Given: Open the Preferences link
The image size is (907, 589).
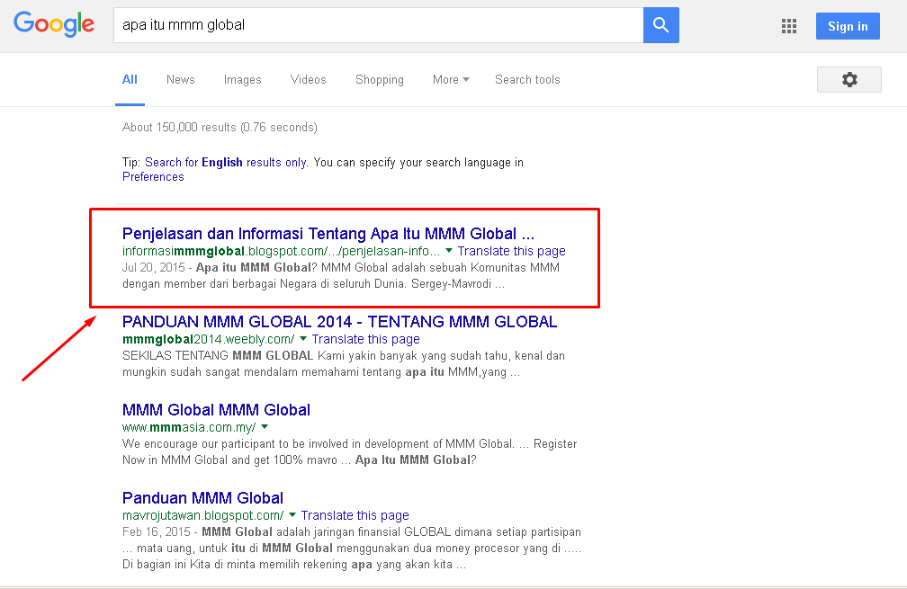Looking at the screenshot, I should point(153,177).
